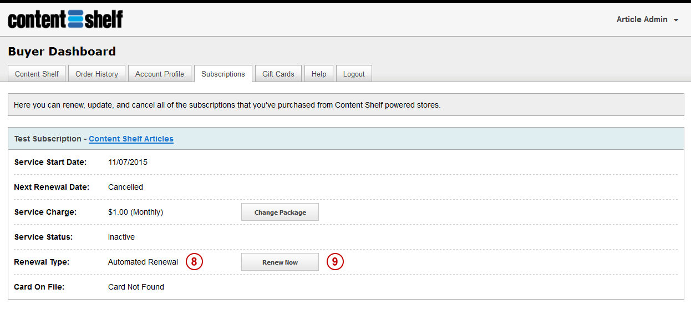Open the Order History tab
The image size is (691, 309).
click(96, 74)
